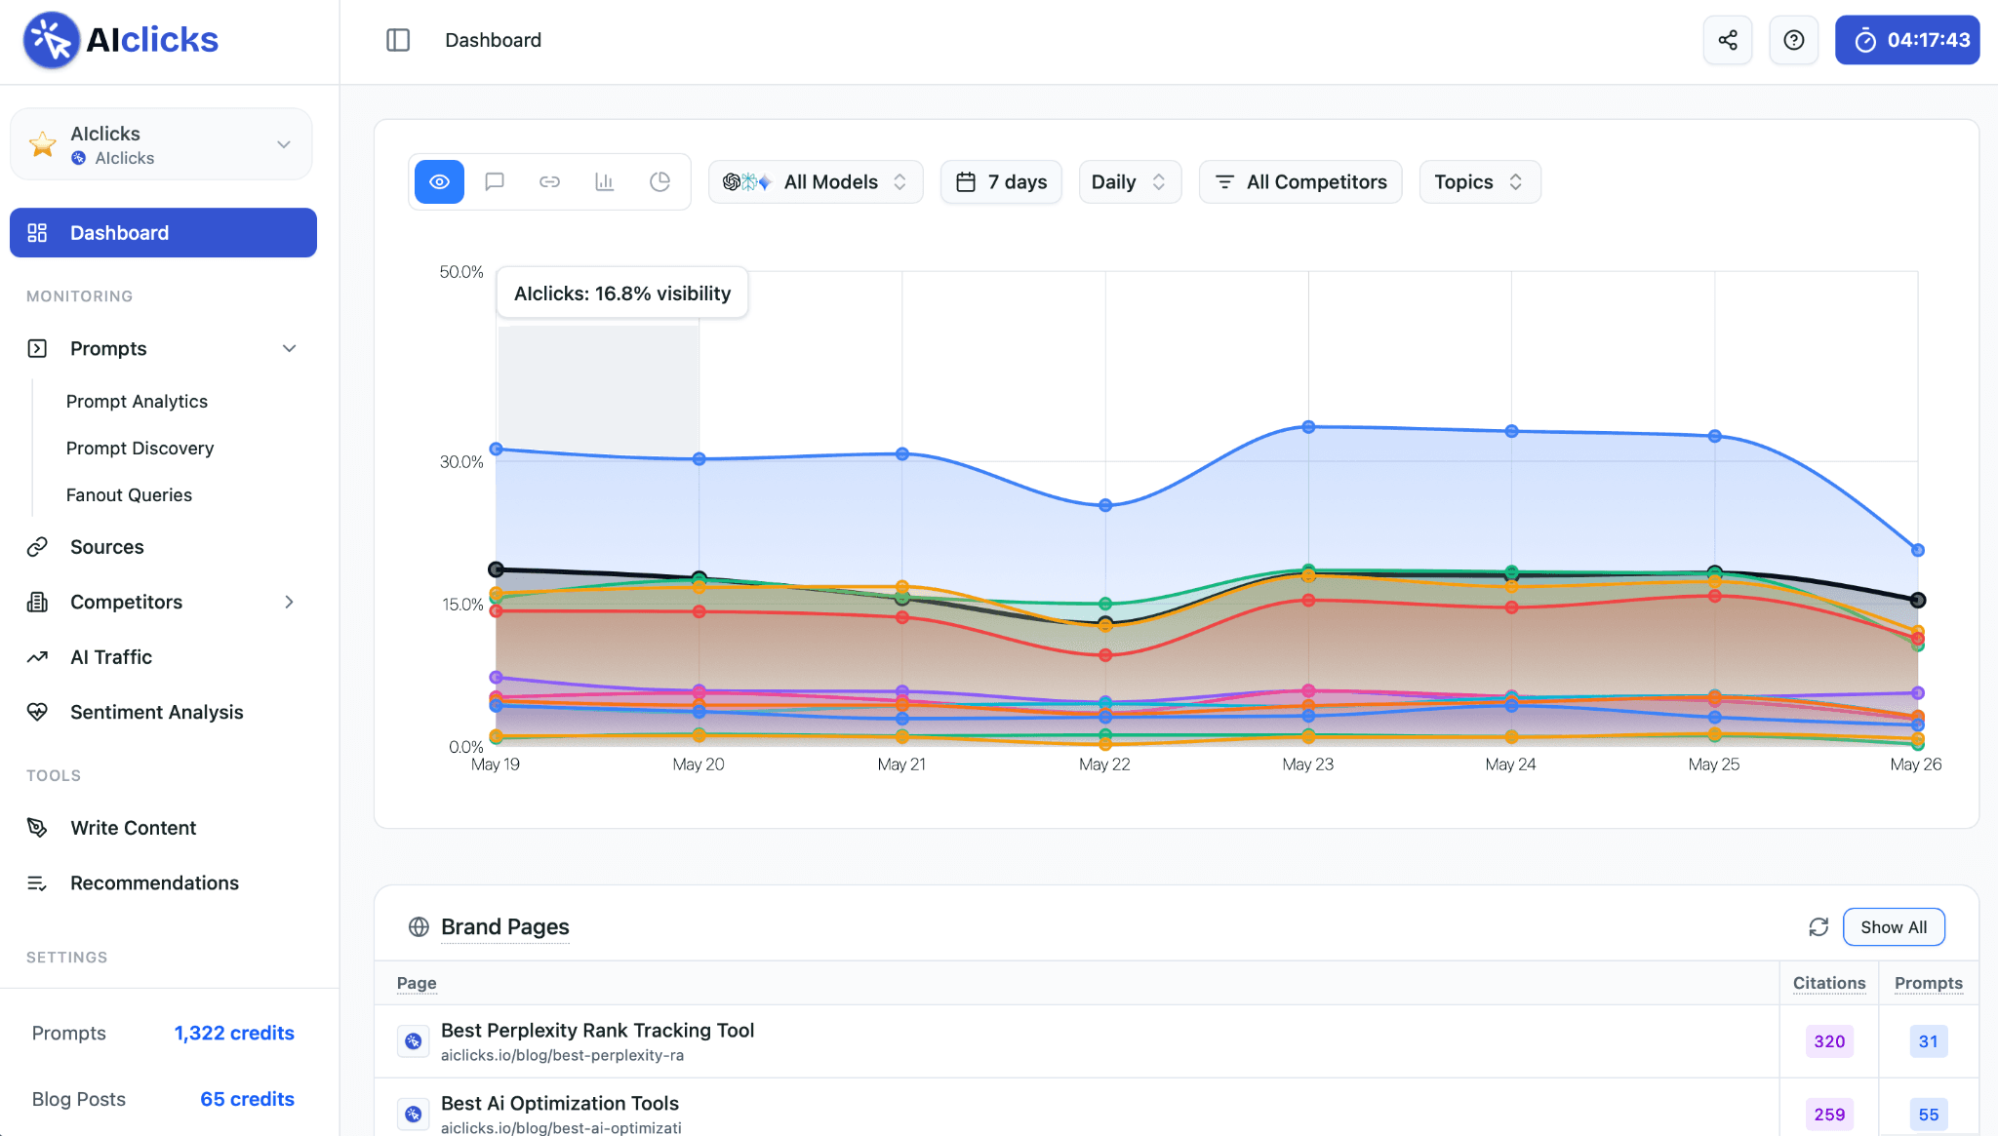Screen dimensions: 1998x1136
Task: Open the All Competitors filter
Action: (x=1300, y=182)
